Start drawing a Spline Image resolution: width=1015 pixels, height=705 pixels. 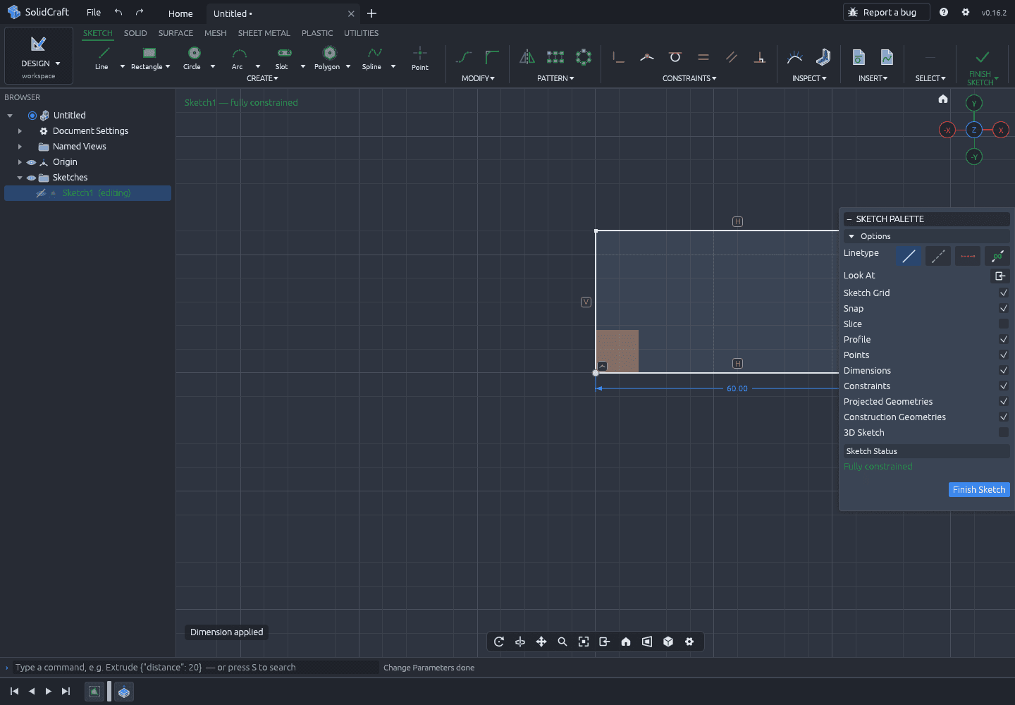(373, 58)
